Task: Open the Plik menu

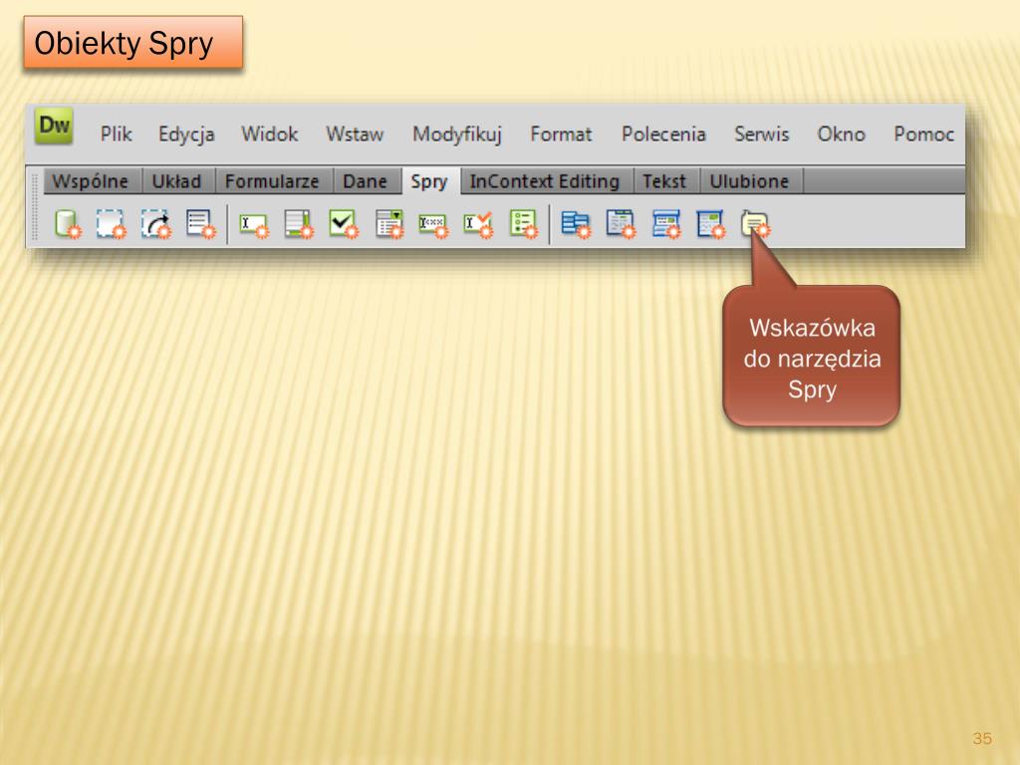Action: coord(116,134)
